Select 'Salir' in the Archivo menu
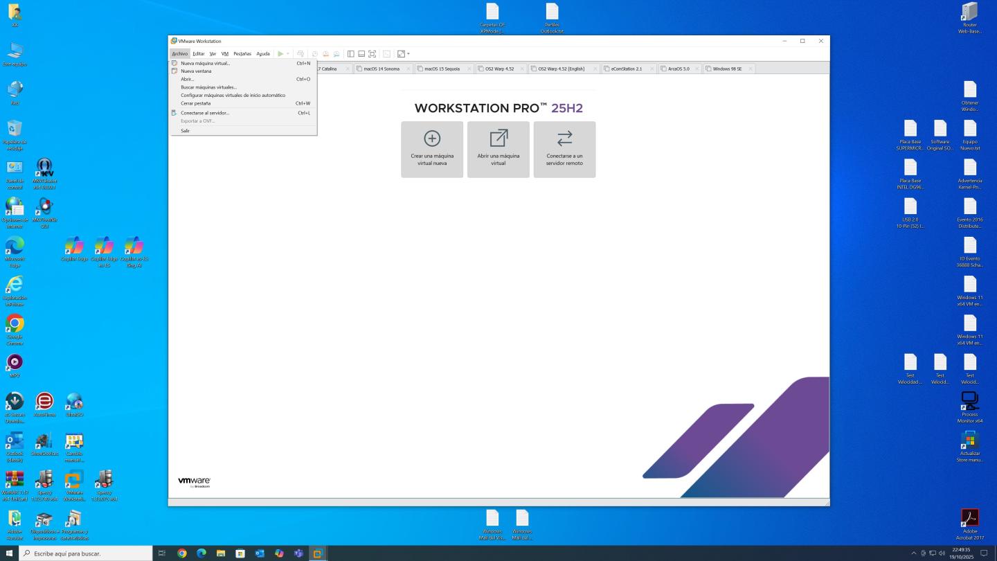Screen dimensions: 997x561 click(x=185, y=131)
